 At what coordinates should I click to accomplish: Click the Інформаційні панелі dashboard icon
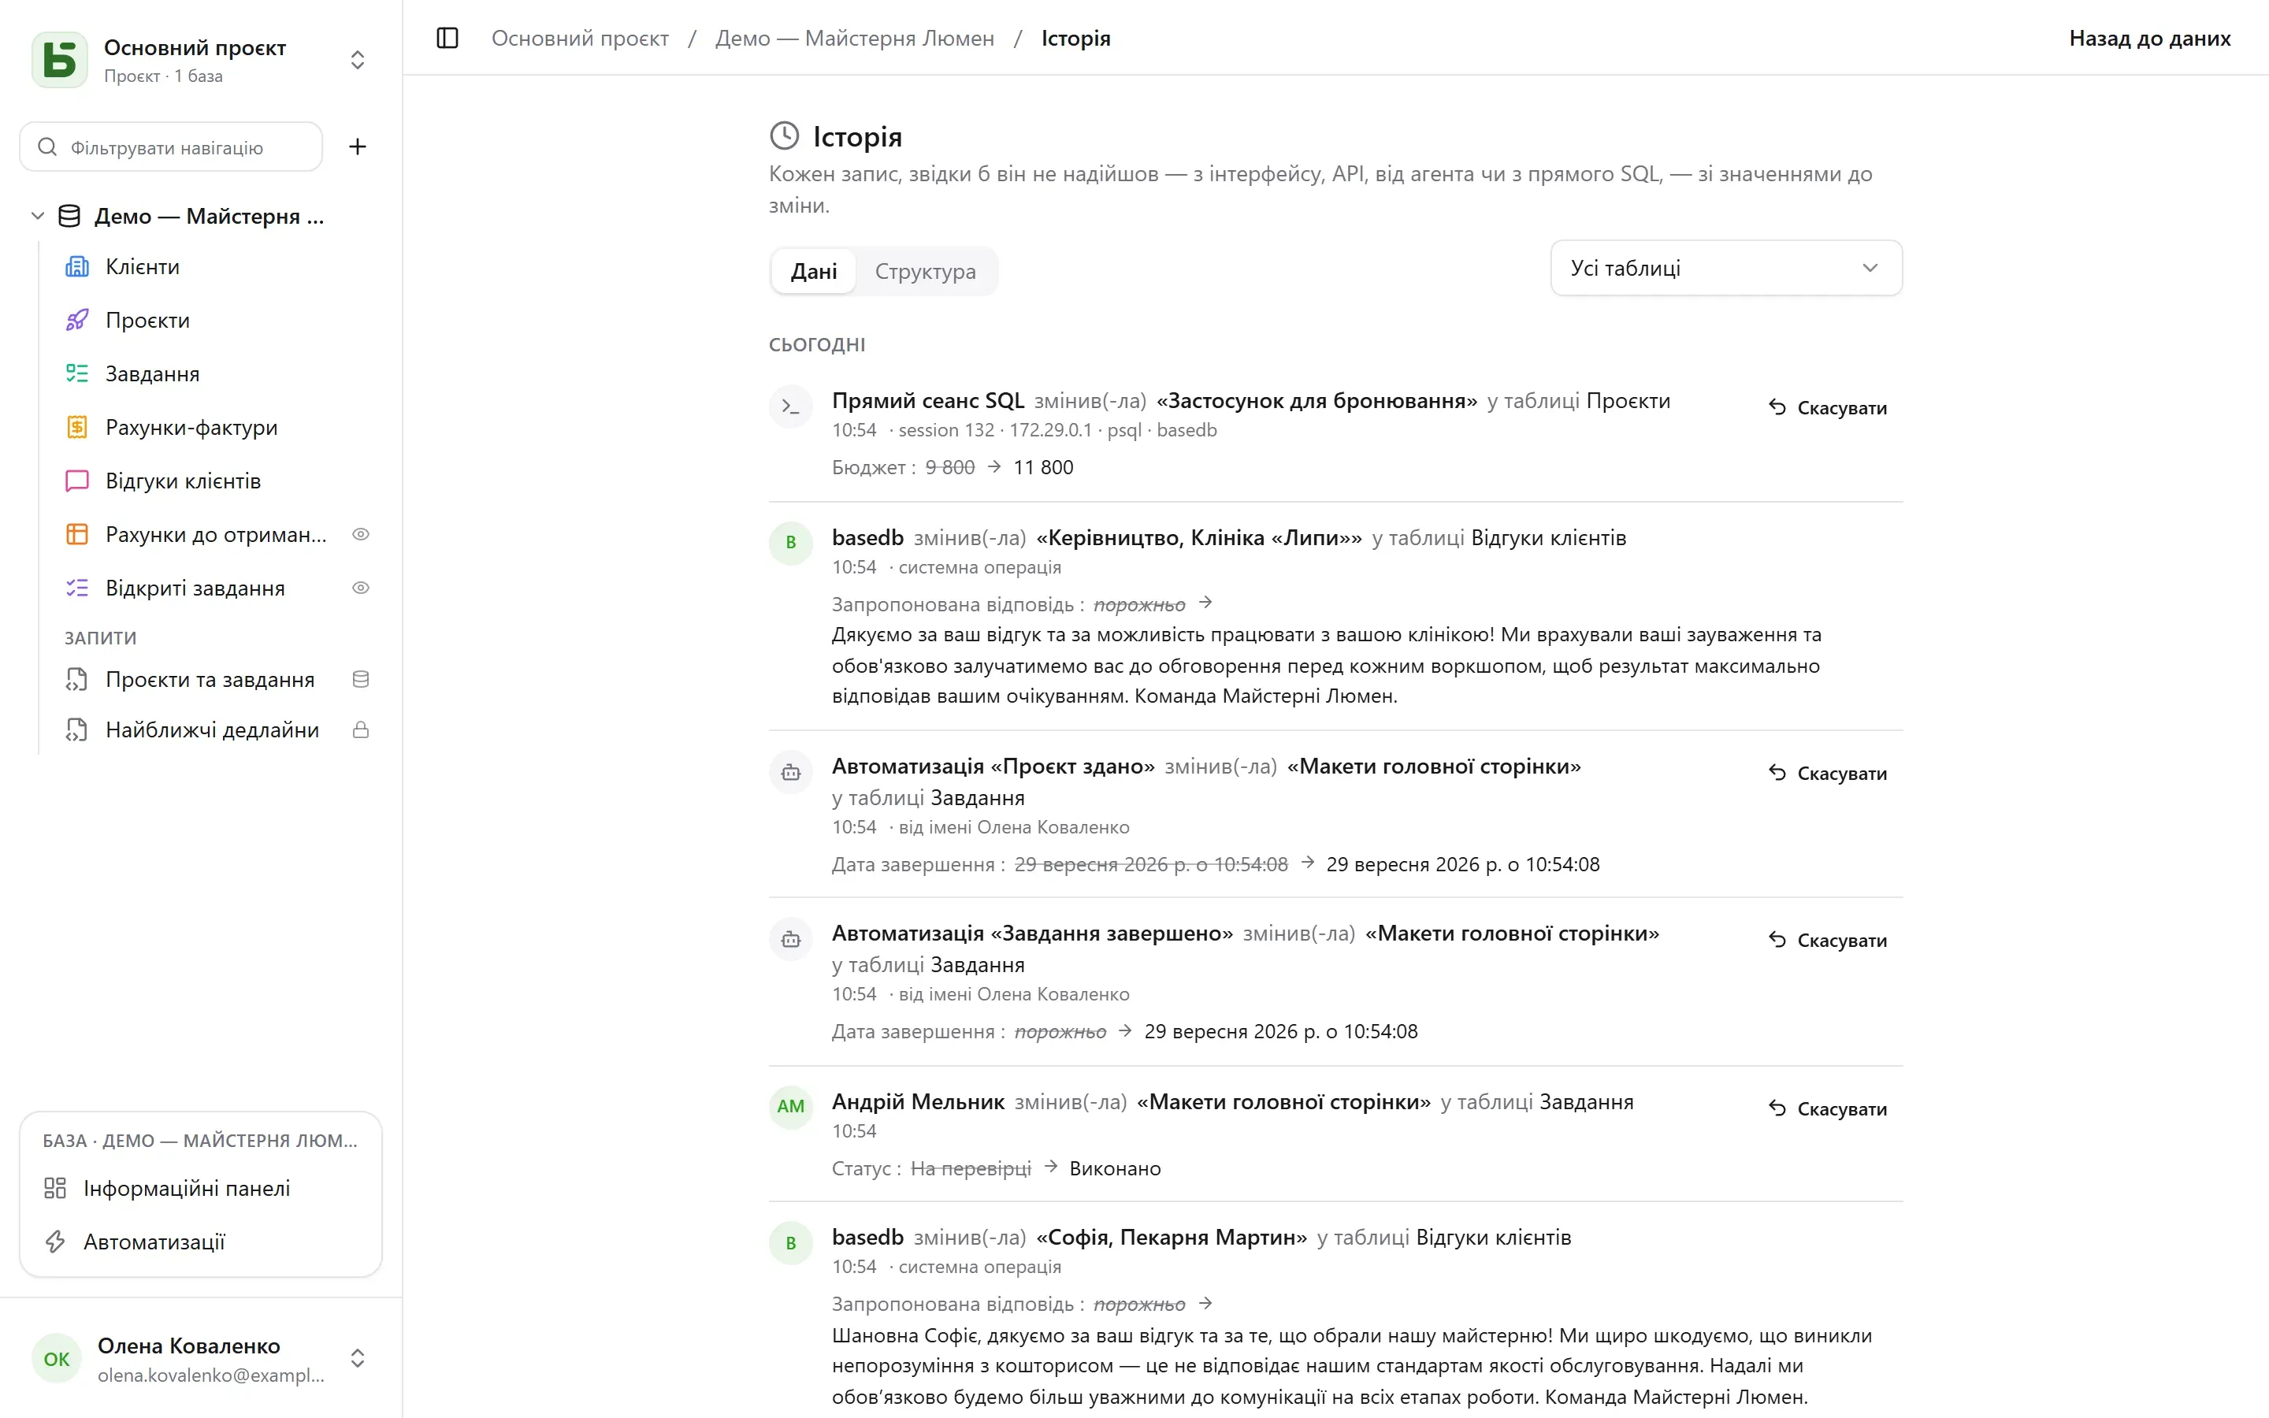[55, 1188]
